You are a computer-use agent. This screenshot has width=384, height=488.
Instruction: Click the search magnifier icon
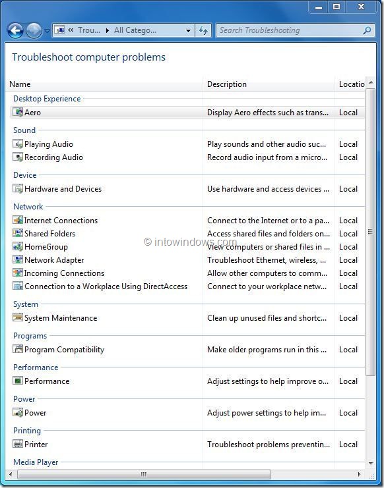pyautogui.click(x=367, y=30)
